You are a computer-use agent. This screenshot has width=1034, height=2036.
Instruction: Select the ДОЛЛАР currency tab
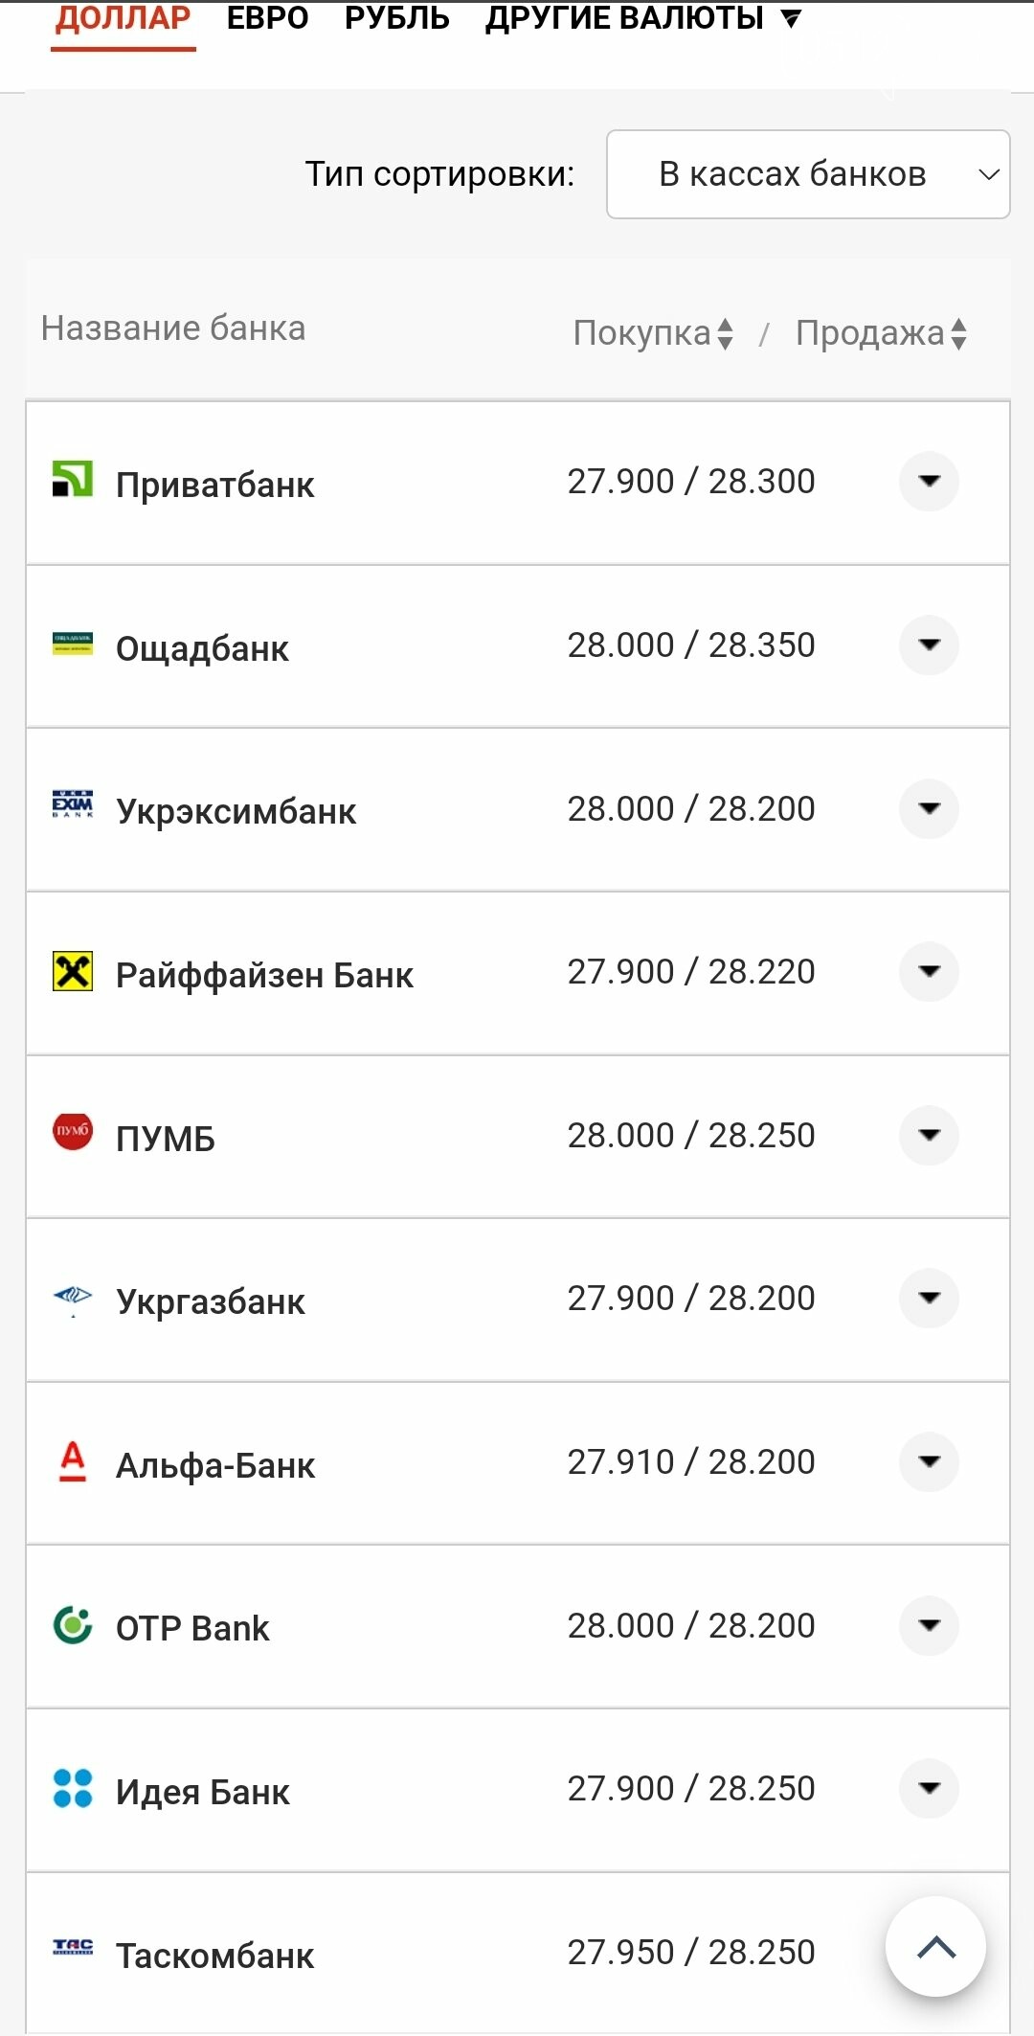[x=123, y=18]
